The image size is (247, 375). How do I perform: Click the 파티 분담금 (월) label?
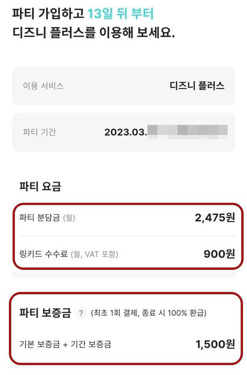(x=42, y=218)
